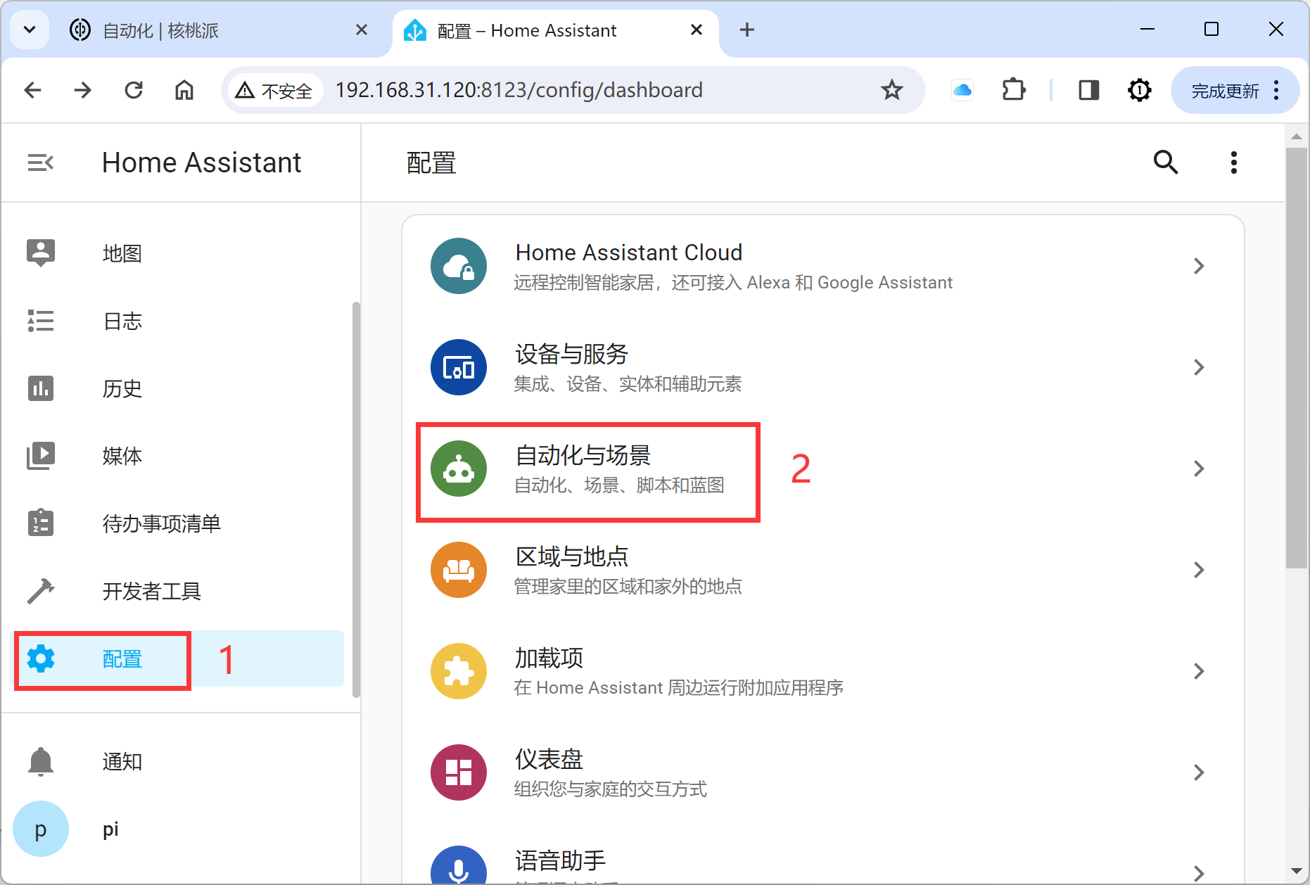Expand the 自动化与场景 row chevron
Screen dimensions: 1310x885
click(1199, 469)
